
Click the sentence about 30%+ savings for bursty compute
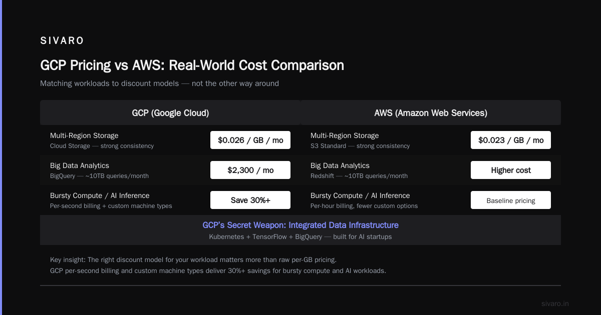[218, 270]
